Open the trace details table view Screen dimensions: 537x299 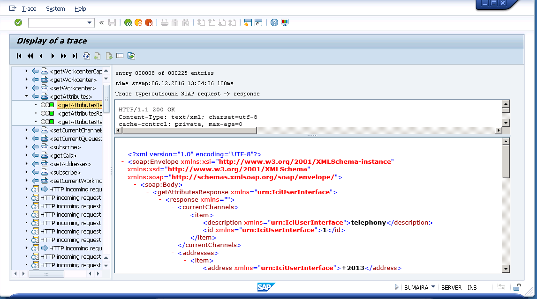coord(120,56)
